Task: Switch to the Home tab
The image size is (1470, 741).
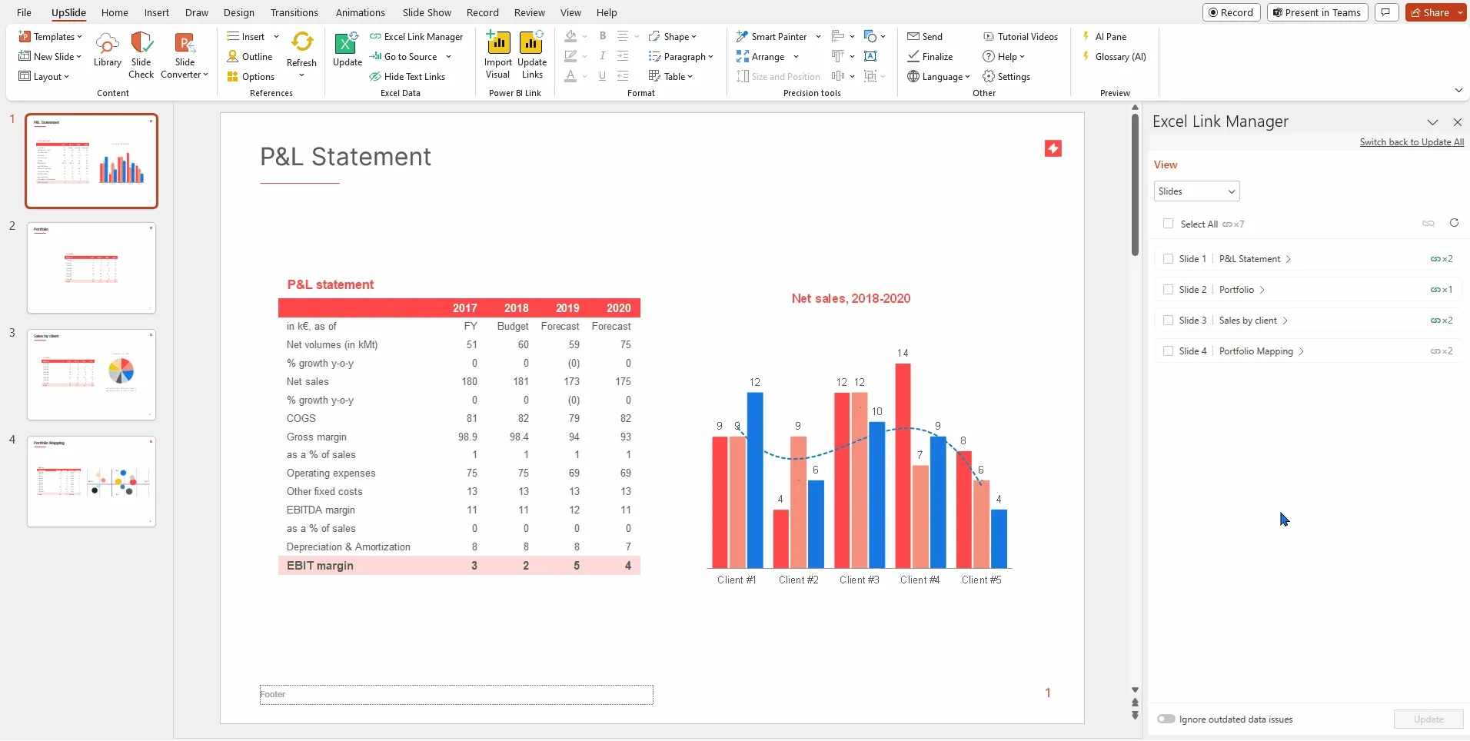Action: pos(115,12)
